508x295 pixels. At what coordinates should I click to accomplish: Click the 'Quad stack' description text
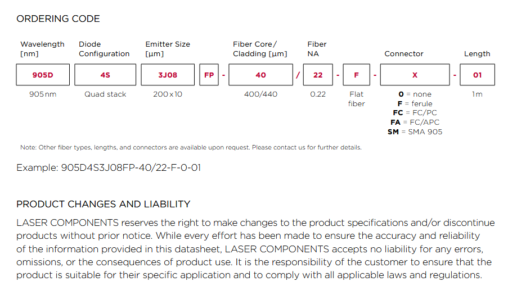tap(105, 94)
